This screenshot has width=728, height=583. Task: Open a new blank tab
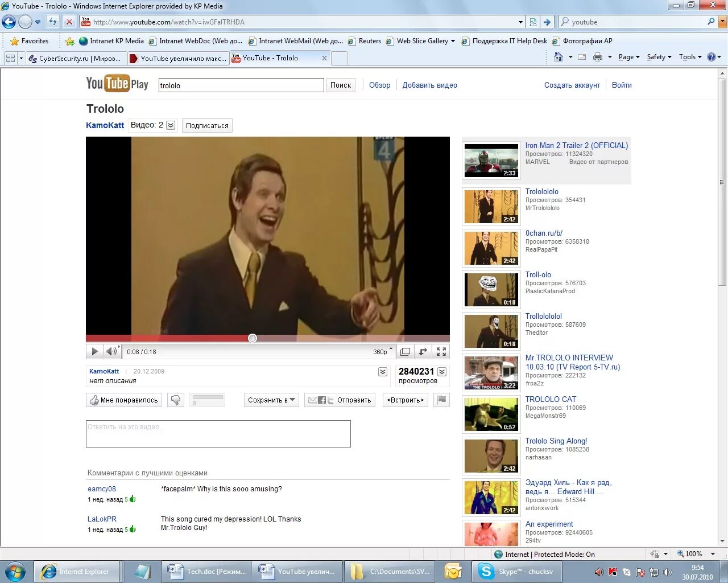click(x=340, y=58)
